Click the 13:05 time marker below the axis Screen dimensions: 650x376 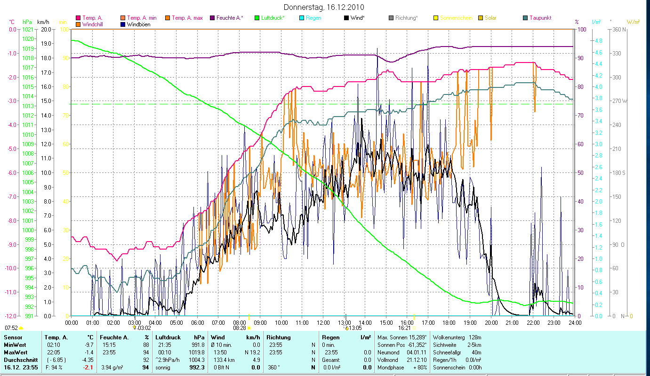click(354, 328)
